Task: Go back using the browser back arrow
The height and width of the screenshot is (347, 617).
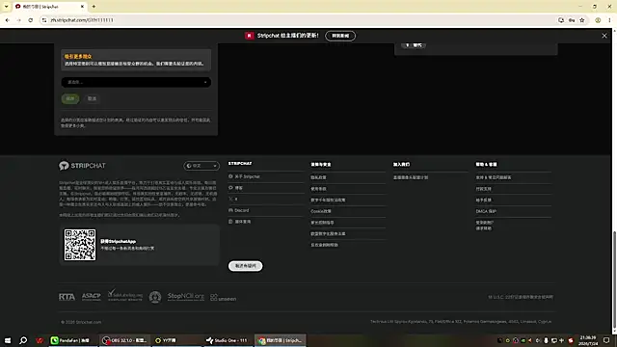Action: click(8, 20)
